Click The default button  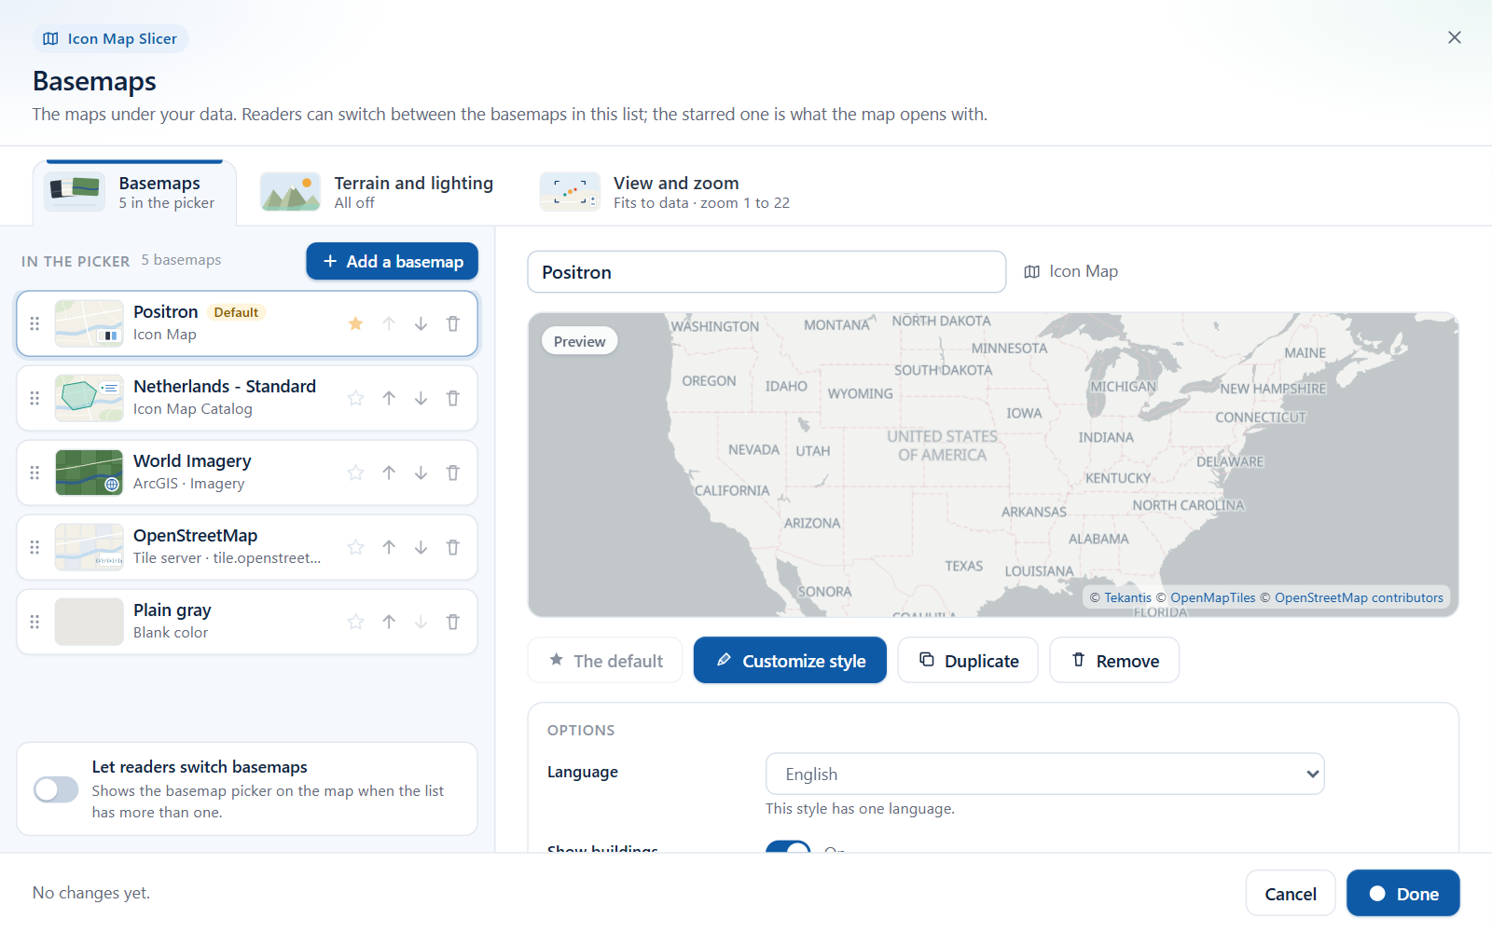coord(605,660)
